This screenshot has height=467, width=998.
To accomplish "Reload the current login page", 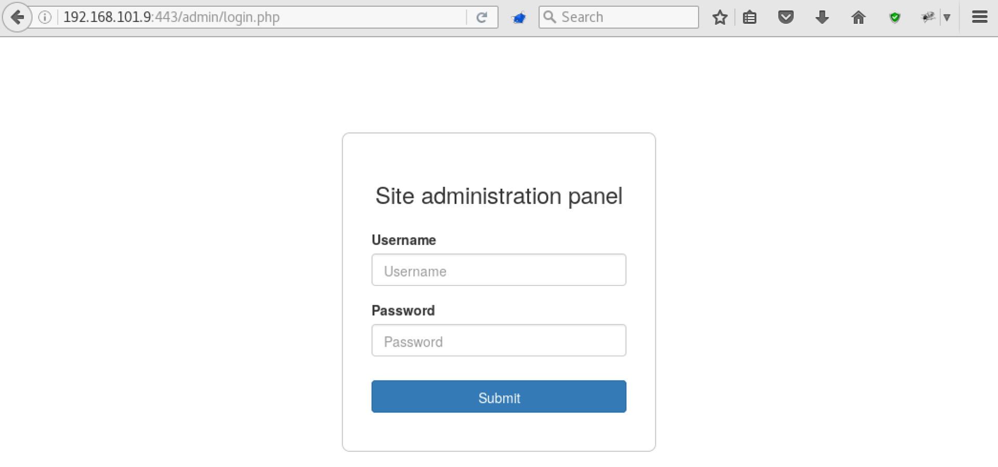I will (x=482, y=17).
